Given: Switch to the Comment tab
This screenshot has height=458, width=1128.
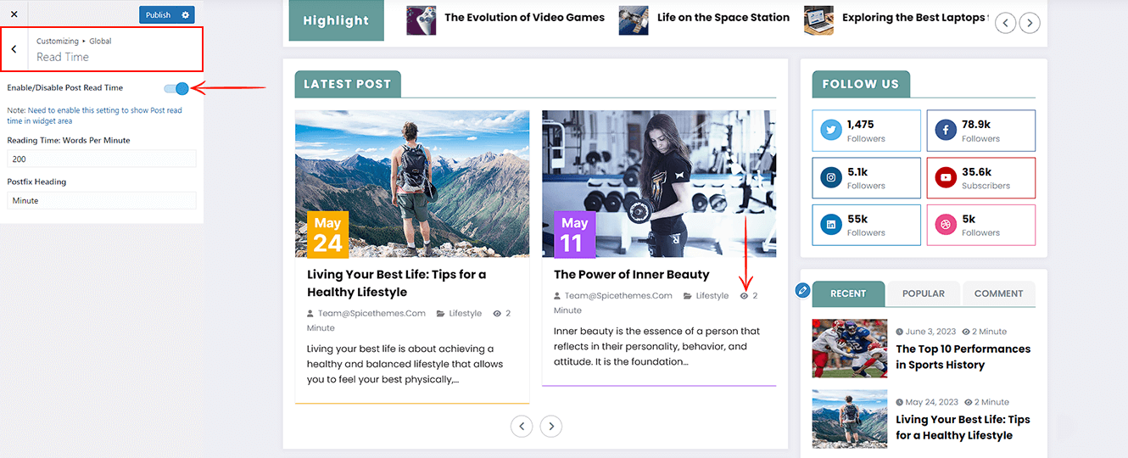Looking at the screenshot, I should click(998, 293).
